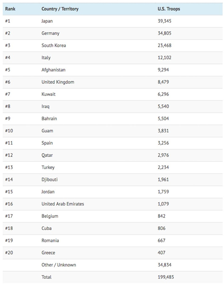The width and height of the screenshot is (224, 286).
Task: Click the Country / Territory column header
Action: tap(60, 9)
